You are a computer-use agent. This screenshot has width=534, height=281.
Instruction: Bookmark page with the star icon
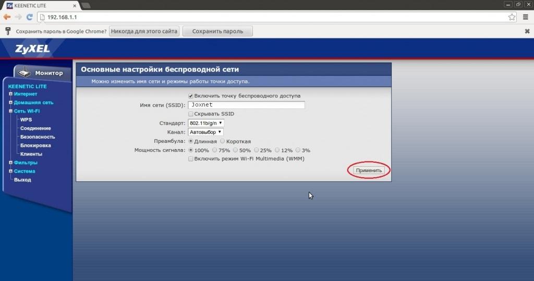512,17
